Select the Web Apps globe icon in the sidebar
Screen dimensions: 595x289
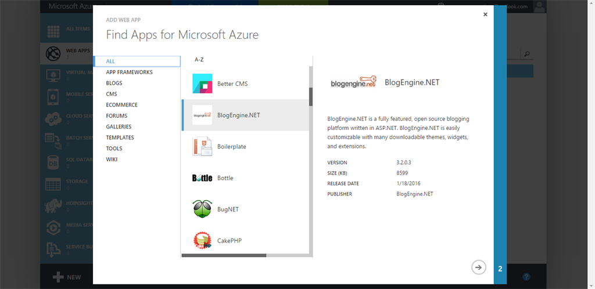tap(53, 53)
